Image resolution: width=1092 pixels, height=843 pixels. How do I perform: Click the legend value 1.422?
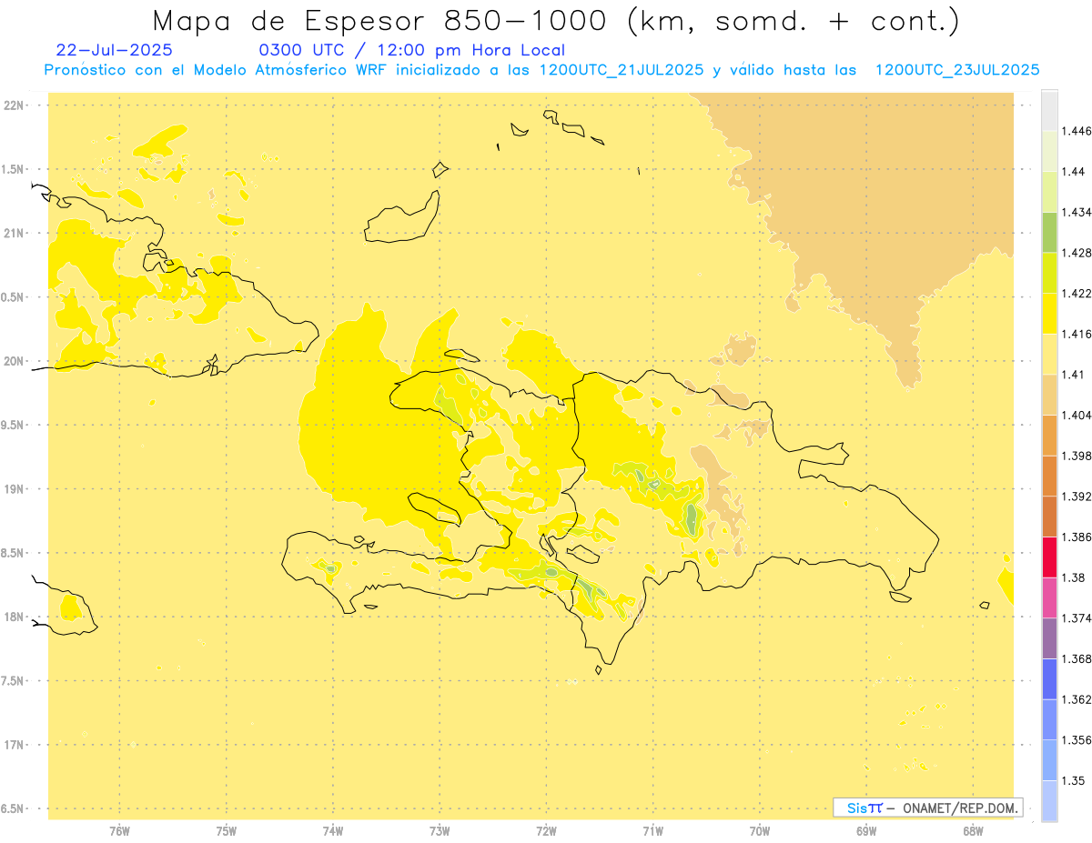[1077, 293]
